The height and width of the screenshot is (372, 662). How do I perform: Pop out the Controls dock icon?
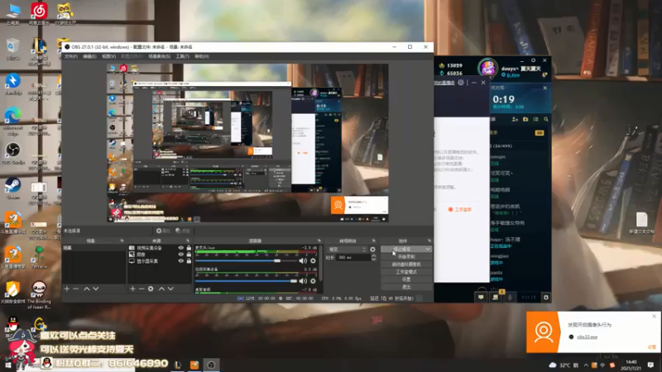click(429, 241)
